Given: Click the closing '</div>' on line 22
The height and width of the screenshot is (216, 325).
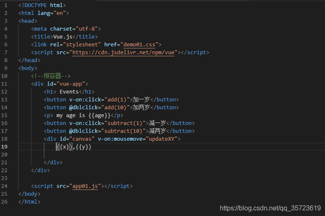Looking at the screenshot, I should [41, 170].
